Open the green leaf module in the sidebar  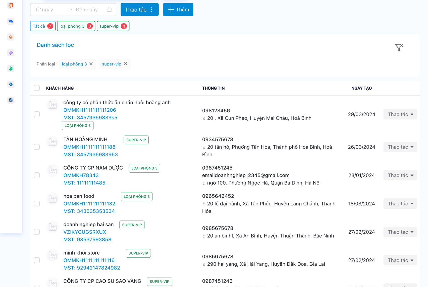coord(11,68)
